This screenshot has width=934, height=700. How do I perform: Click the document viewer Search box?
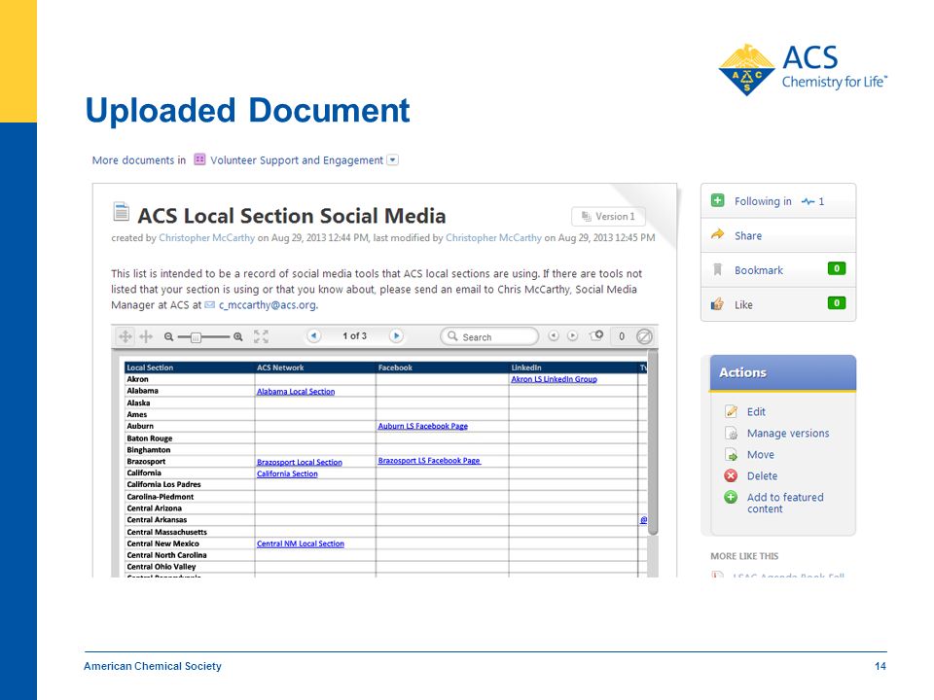(489, 336)
